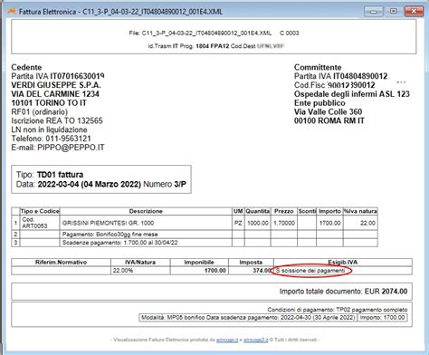Open the wincoge2.it link in footer
Image resolution: width=429 pixels, height=355 pixels.
click(x=256, y=340)
